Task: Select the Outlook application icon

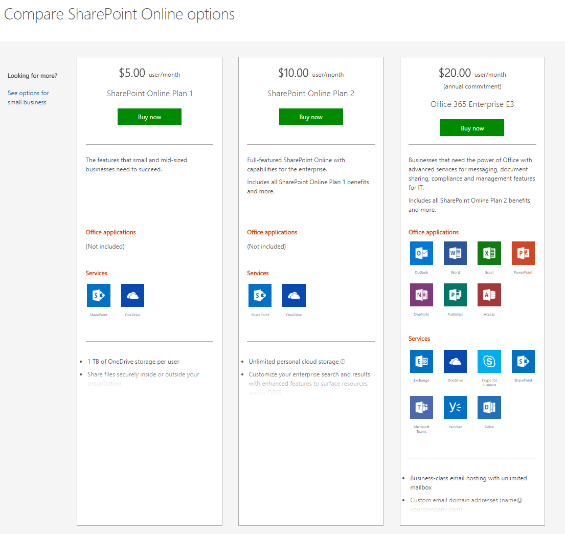Action: 422,253
